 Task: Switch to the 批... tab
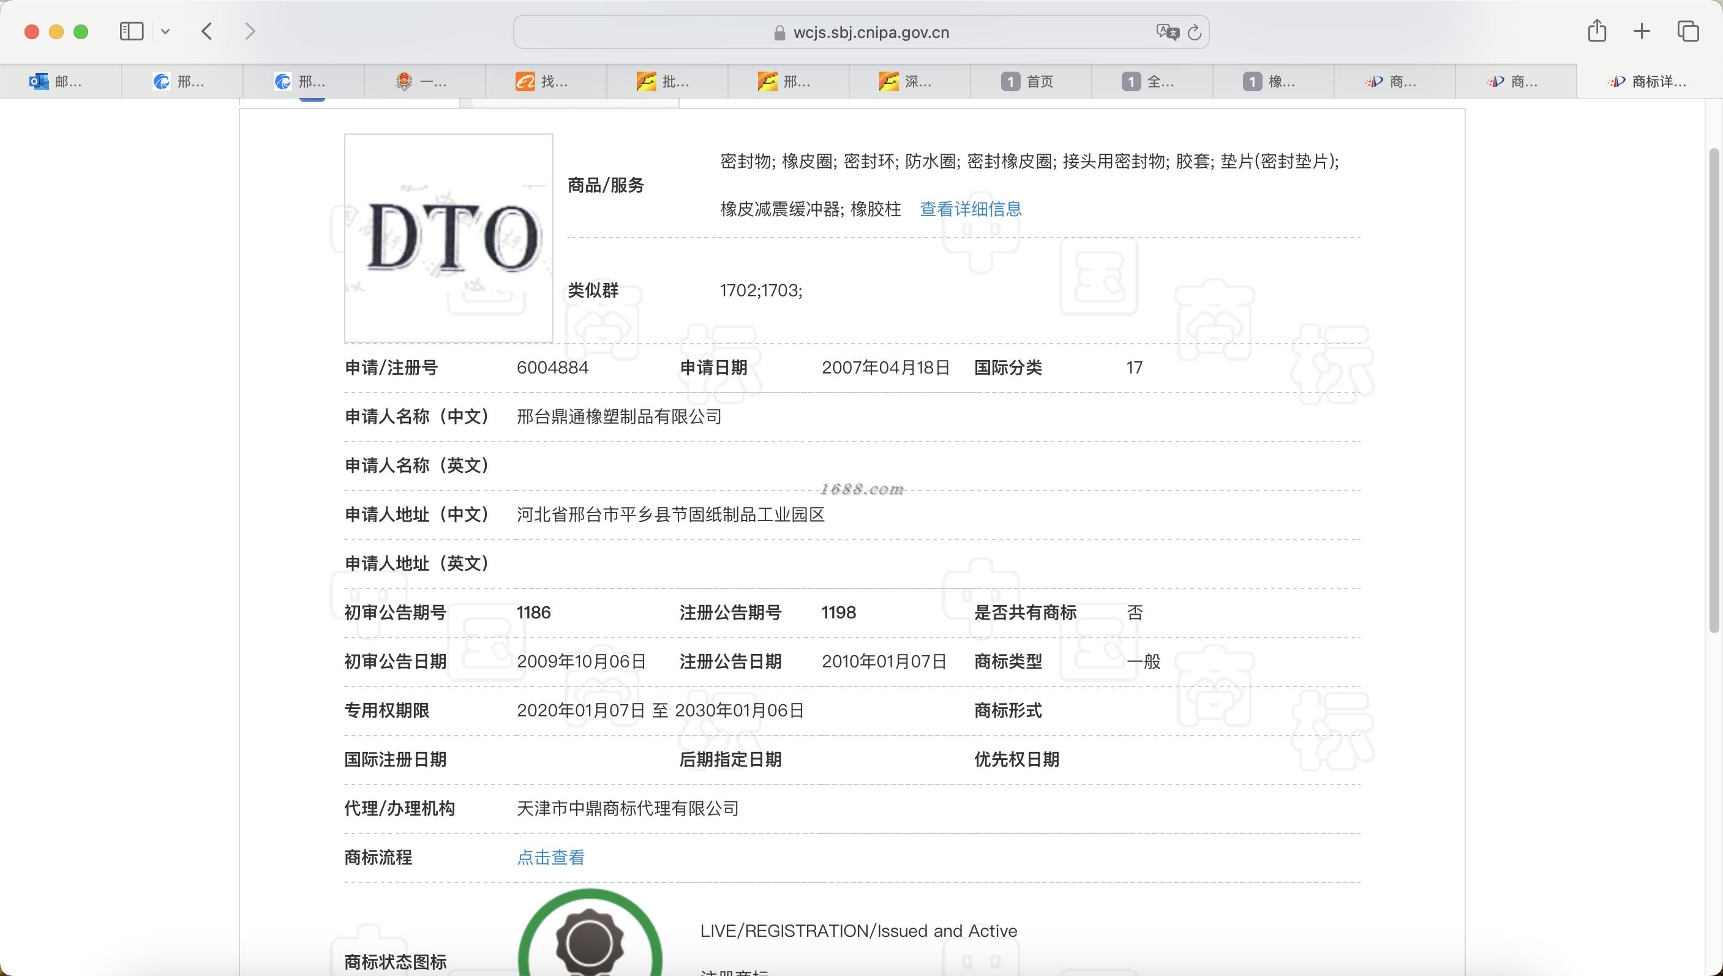[x=667, y=82]
